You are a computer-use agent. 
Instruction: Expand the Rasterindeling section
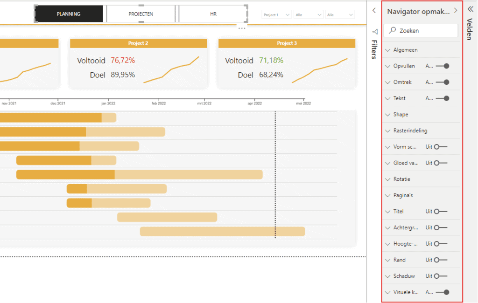coord(387,131)
